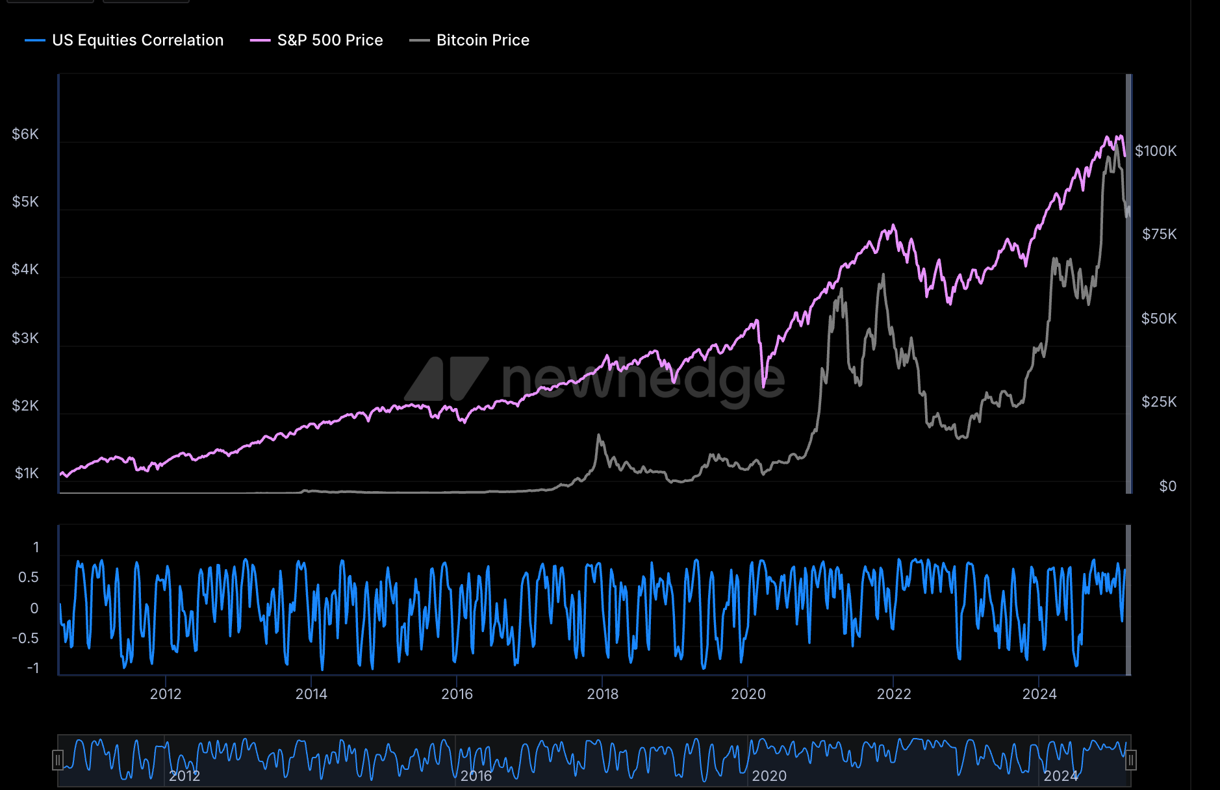Click the 2024 label inside the range navigator
The height and width of the screenshot is (790, 1220).
[1061, 776]
